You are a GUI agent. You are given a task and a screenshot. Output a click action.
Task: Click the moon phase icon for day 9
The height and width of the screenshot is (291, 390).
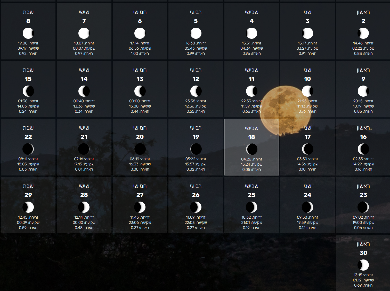coord(363,91)
